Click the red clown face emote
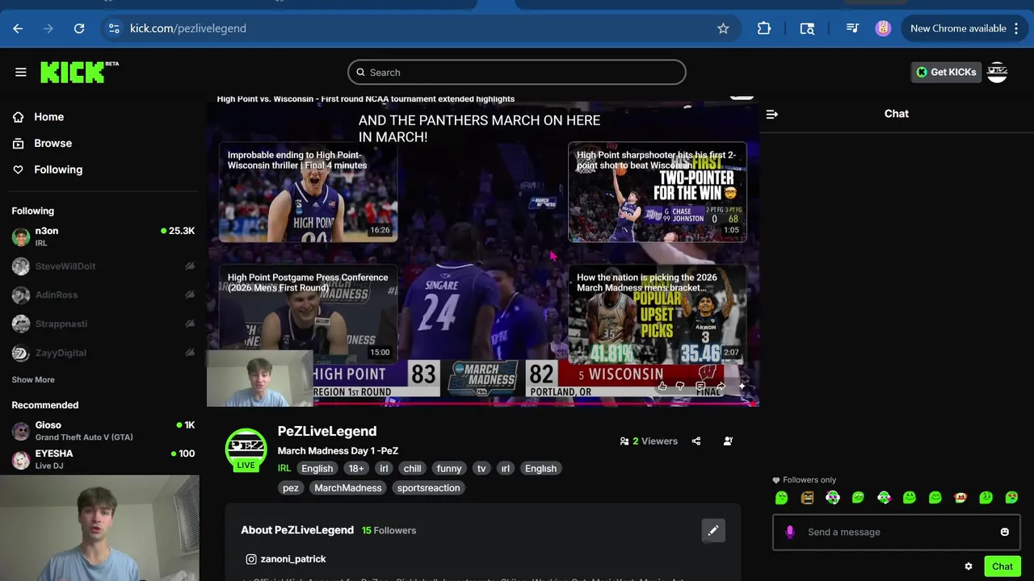1034x581 pixels. coord(960,498)
